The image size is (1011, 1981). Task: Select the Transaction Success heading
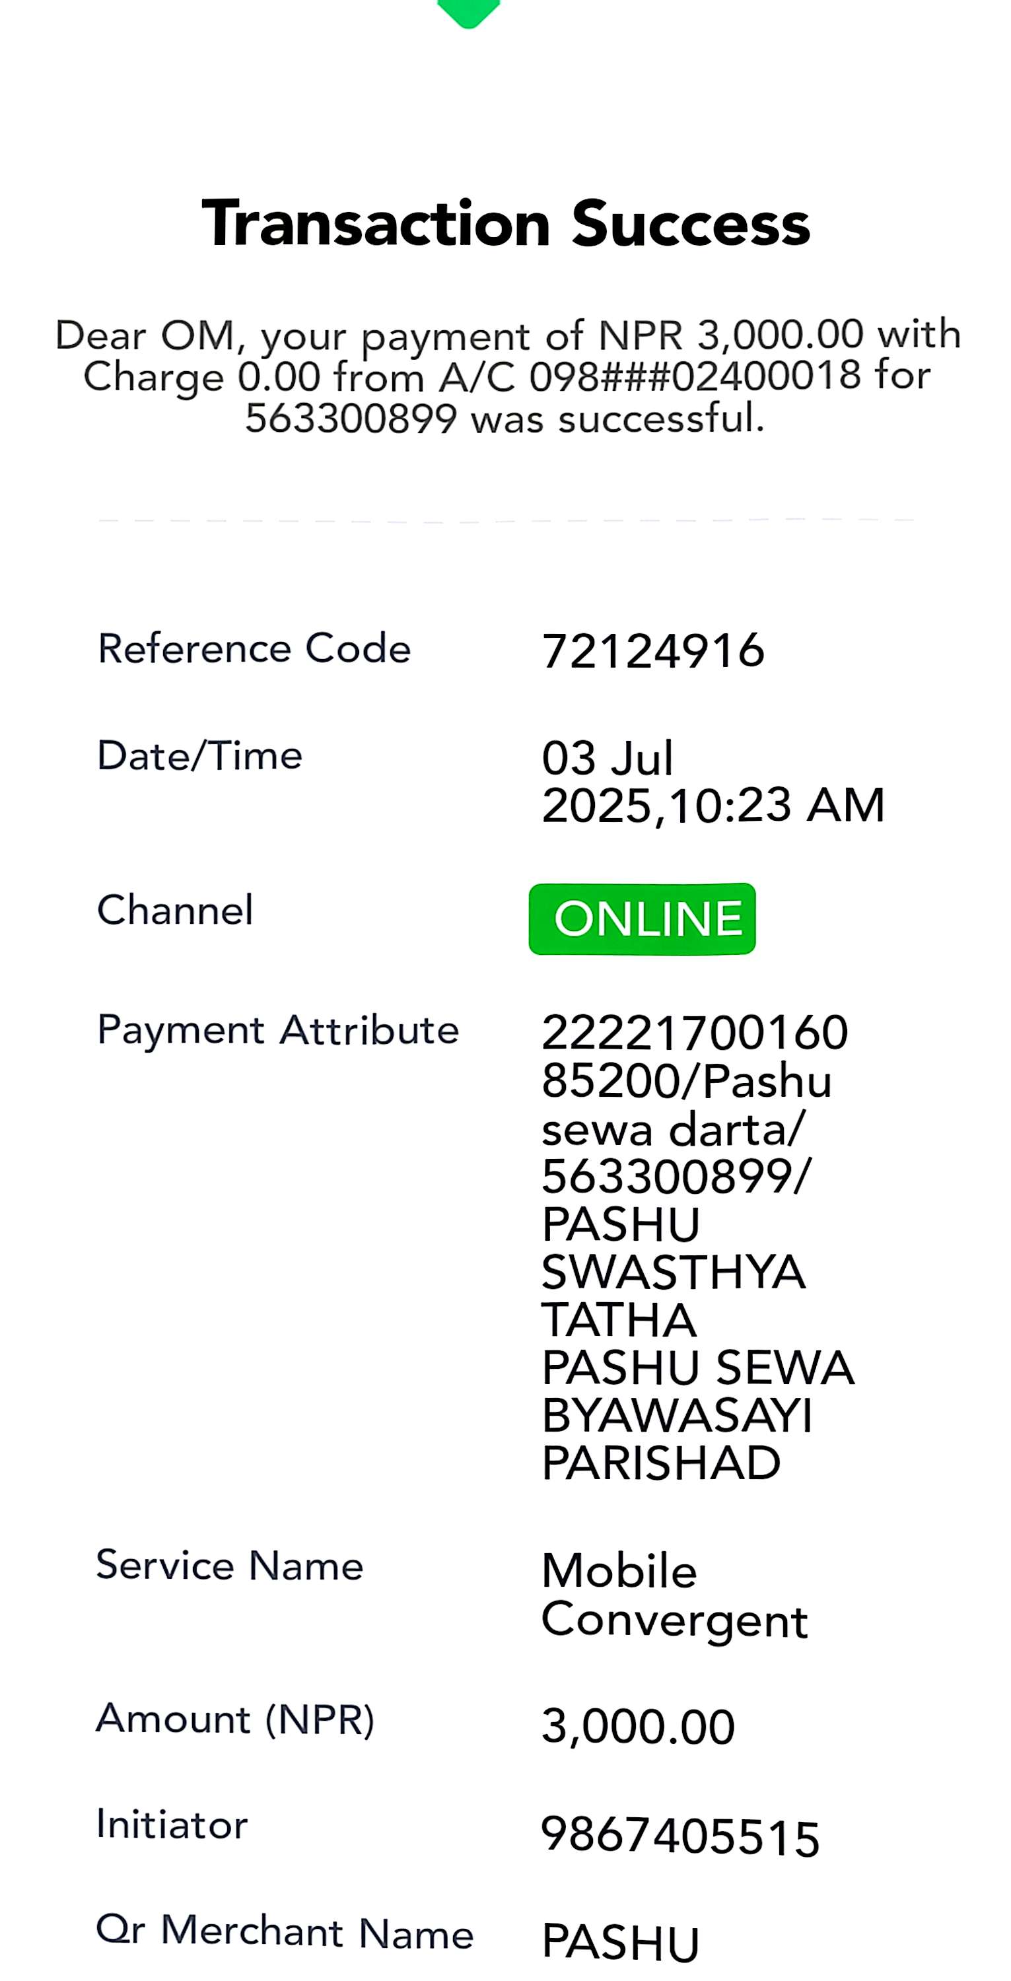[x=505, y=223]
